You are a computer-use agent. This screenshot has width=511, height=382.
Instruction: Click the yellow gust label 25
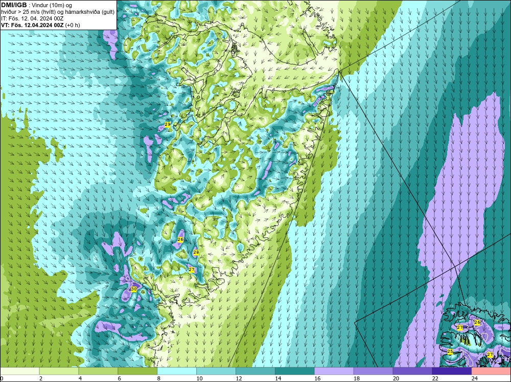pyautogui.click(x=450, y=351)
